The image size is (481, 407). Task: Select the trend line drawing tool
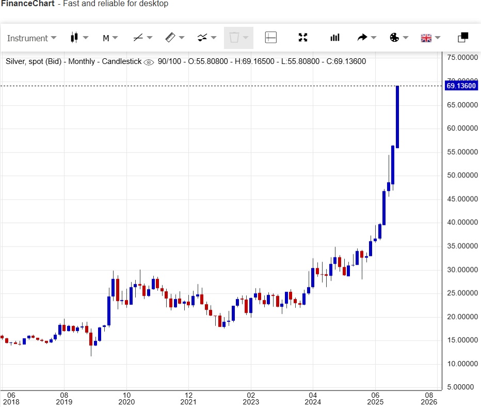138,37
